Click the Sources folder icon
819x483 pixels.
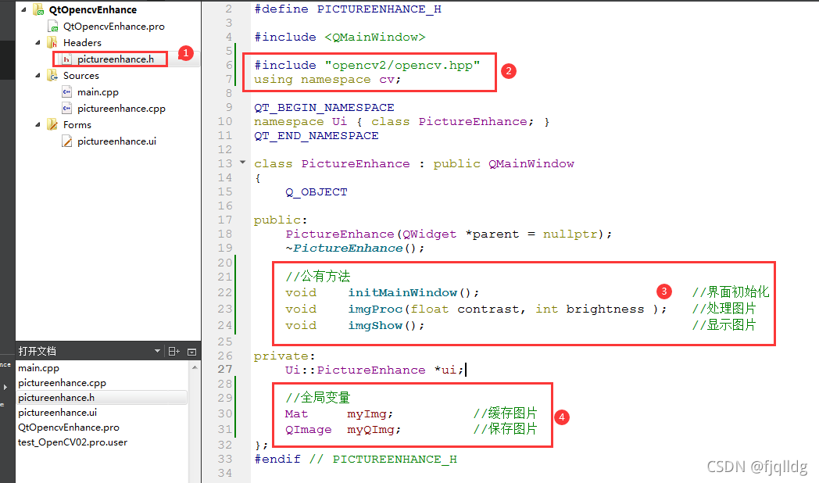[52, 75]
